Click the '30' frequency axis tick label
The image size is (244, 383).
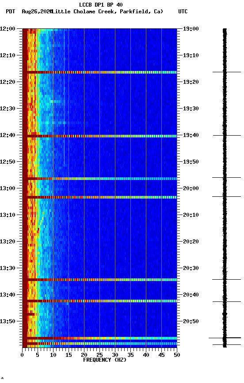pyautogui.click(x=115, y=355)
